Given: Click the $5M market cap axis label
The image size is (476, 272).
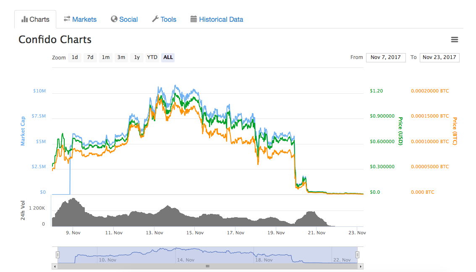Looking at the screenshot, I should click(x=41, y=141).
